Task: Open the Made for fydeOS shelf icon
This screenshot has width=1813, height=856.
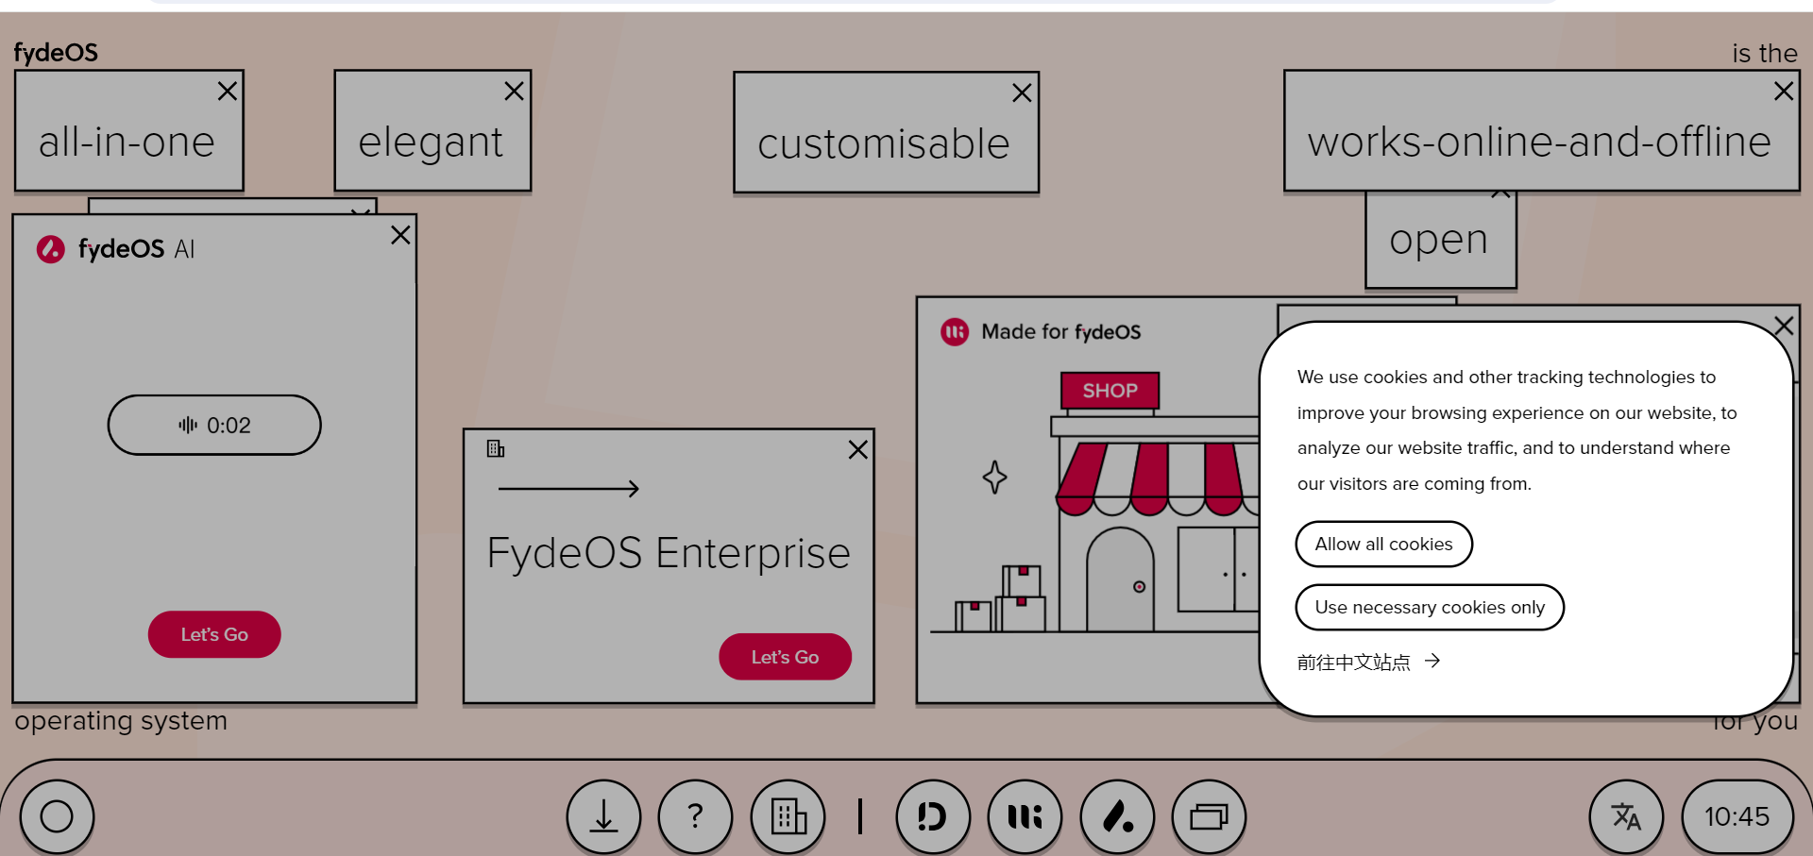Action: (1025, 816)
